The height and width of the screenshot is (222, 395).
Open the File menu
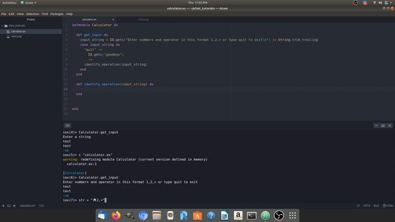click(x=4, y=14)
